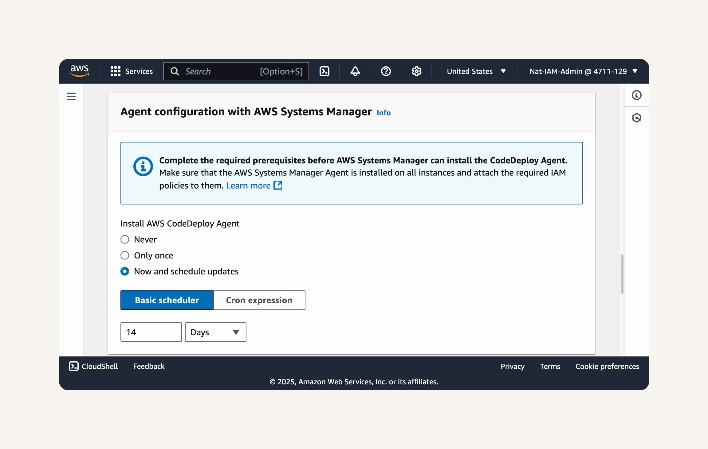
Task: Click the Install AWS CodeDeploy Agent label
Action: click(x=180, y=224)
